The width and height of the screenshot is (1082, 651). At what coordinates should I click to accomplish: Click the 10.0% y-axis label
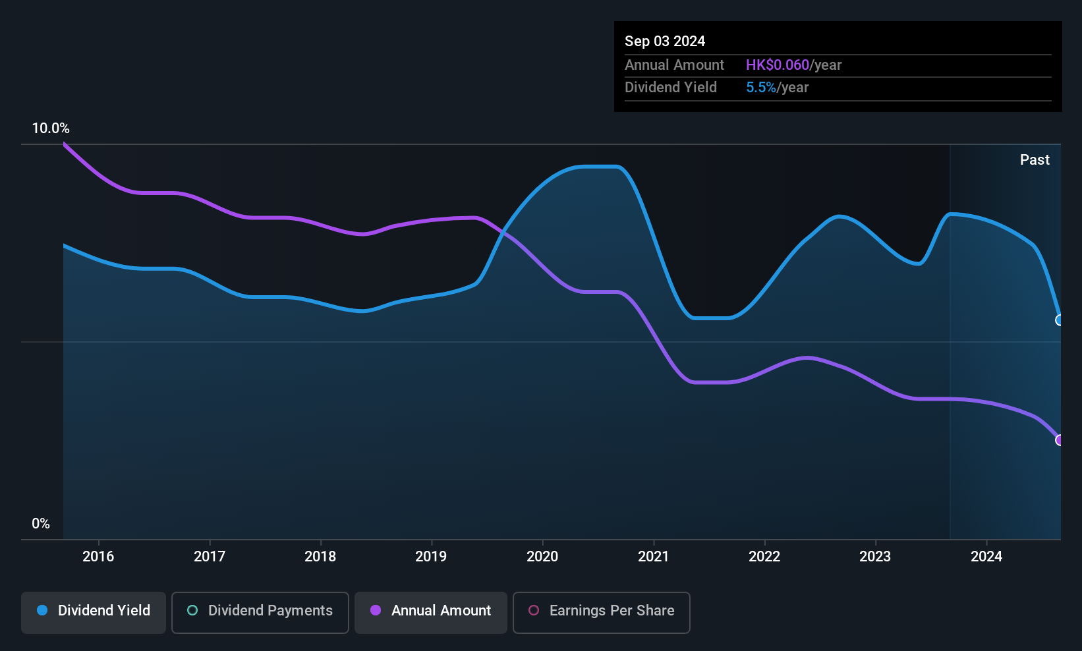click(x=51, y=128)
